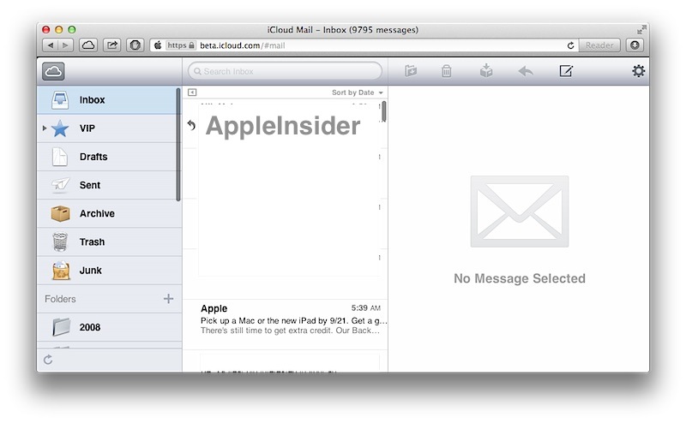The image size is (686, 423).
Task: Go forward with Safari's forward arrow
Action: (x=66, y=45)
